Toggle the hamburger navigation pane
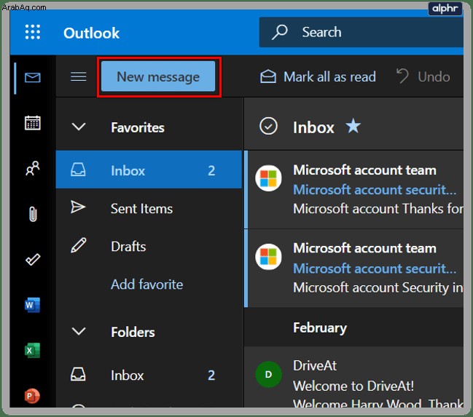This screenshot has width=473, height=417. coord(79,76)
